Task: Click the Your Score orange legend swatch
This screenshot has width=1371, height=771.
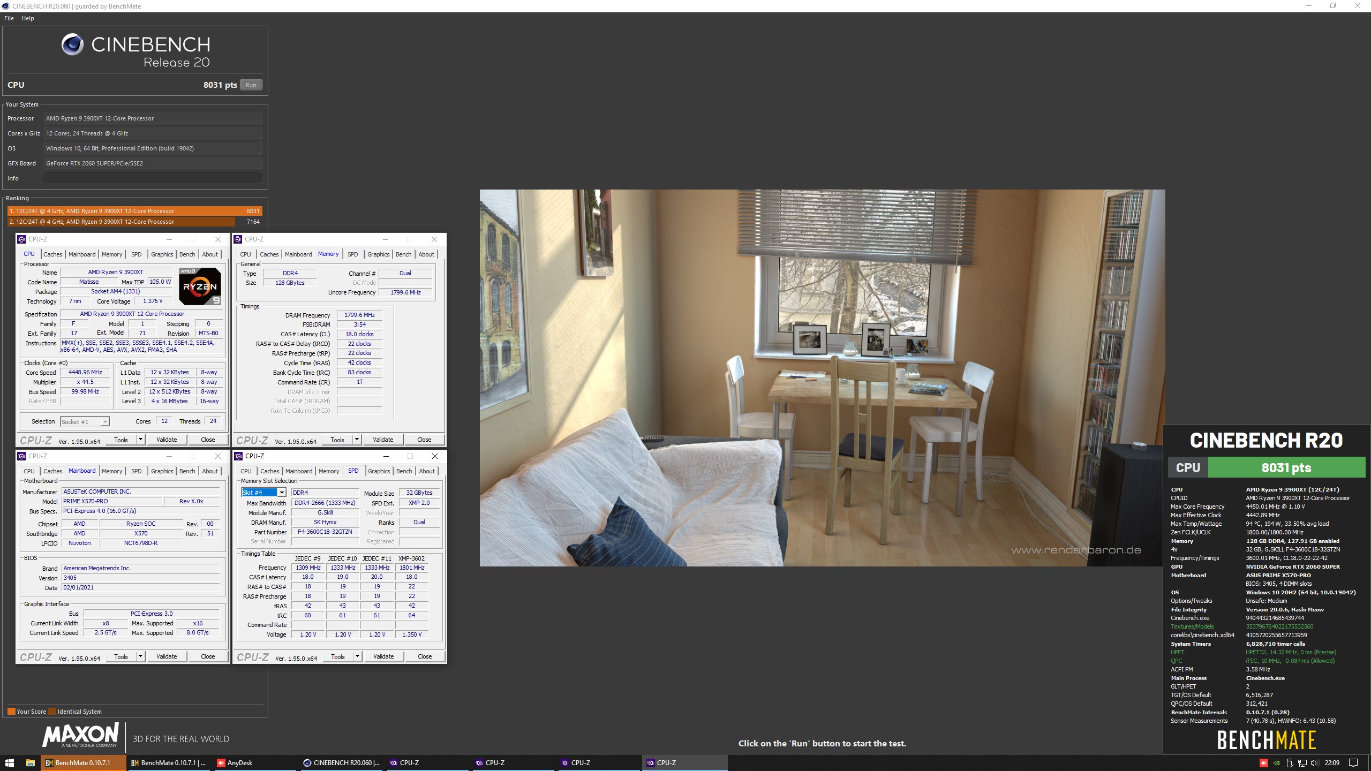Action: [x=11, y=712]
